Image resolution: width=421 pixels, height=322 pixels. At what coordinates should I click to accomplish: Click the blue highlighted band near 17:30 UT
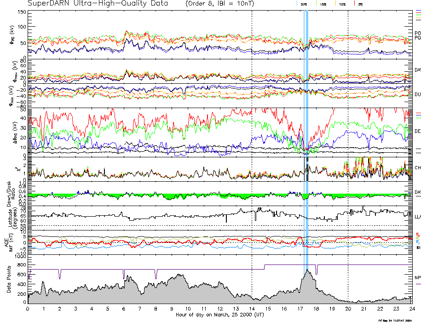(x=306, y=138)
